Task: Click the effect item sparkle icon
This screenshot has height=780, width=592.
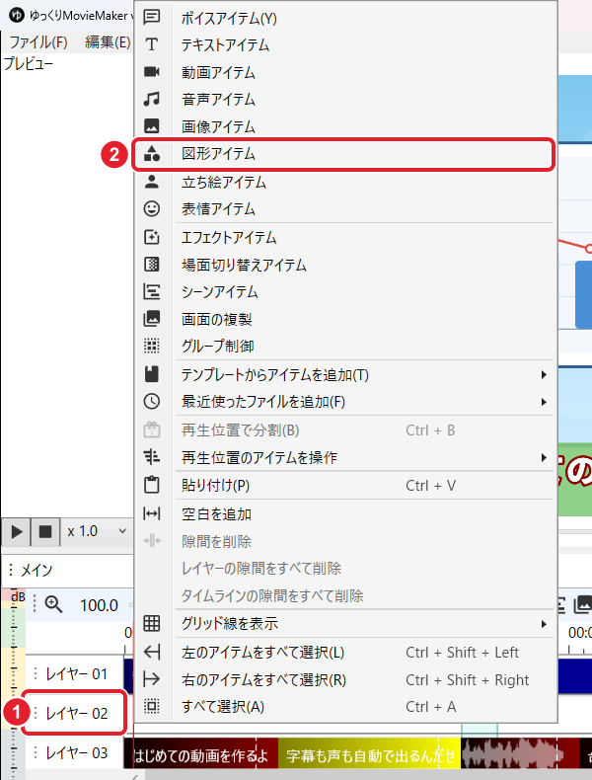Action: click(152, 237)
